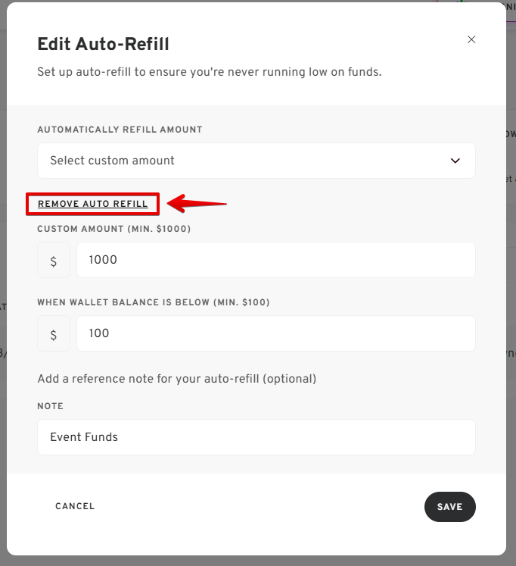Click the dollar sign beside wallet balance threshold
The image size is (516, 566).
[x=54, y=334]
